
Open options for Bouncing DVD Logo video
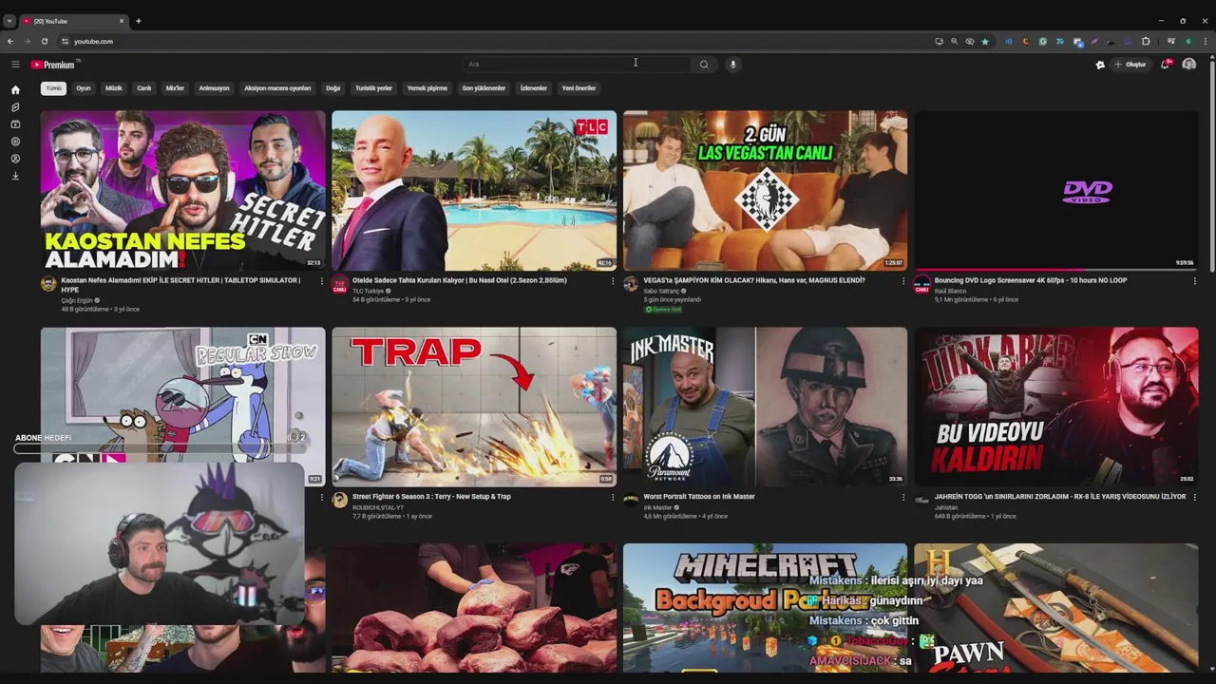[x=1194, y=281]
